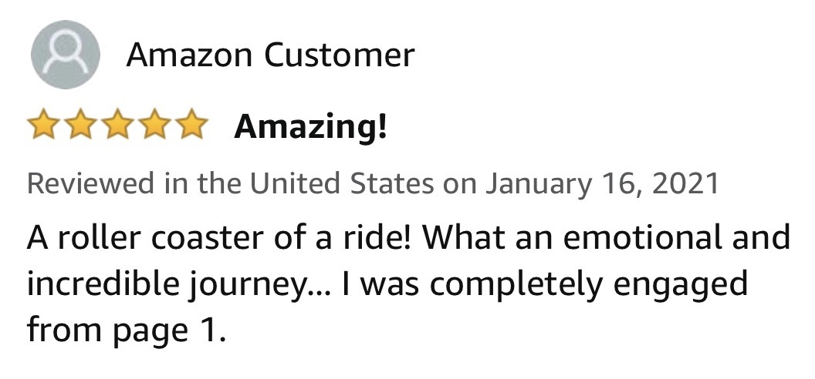Click the word "Customer" in reviewer name
The image size is (815, 379).
[340, 55]
